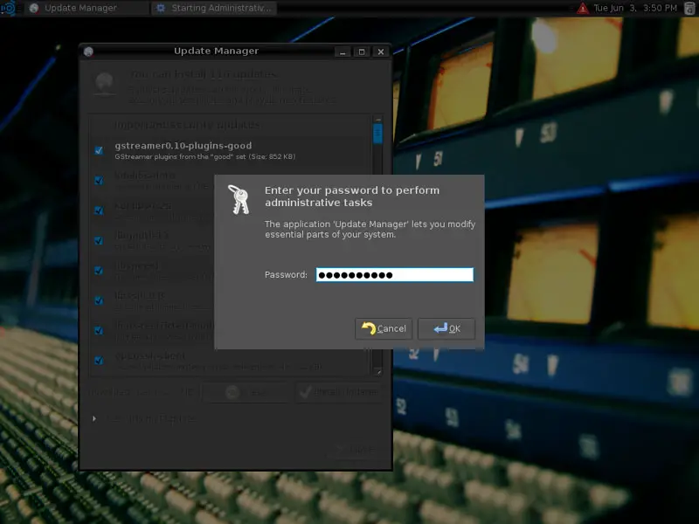
Task: Open the clock showing Tue Jun 3
Action: (x=635, y=8)
